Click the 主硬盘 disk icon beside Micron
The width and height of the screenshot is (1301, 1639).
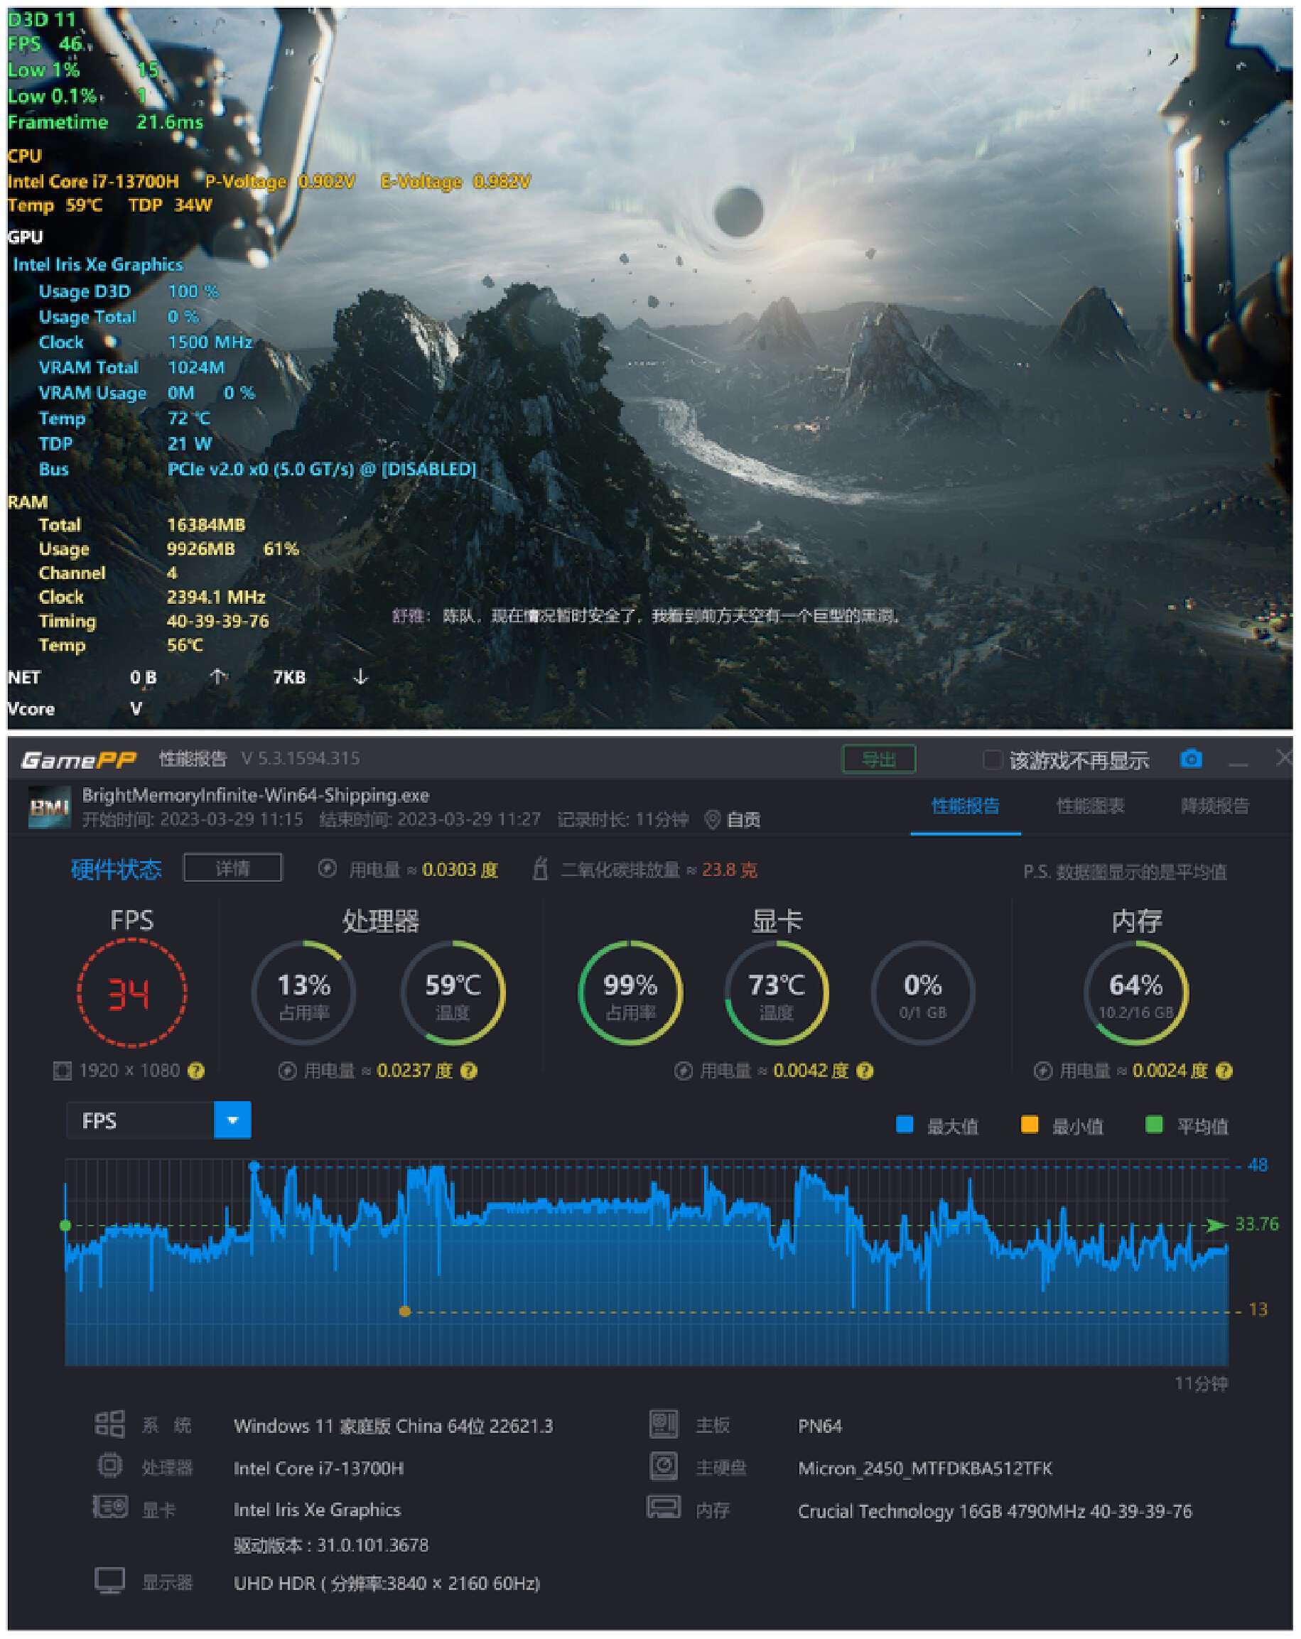tap(664, 1466)
